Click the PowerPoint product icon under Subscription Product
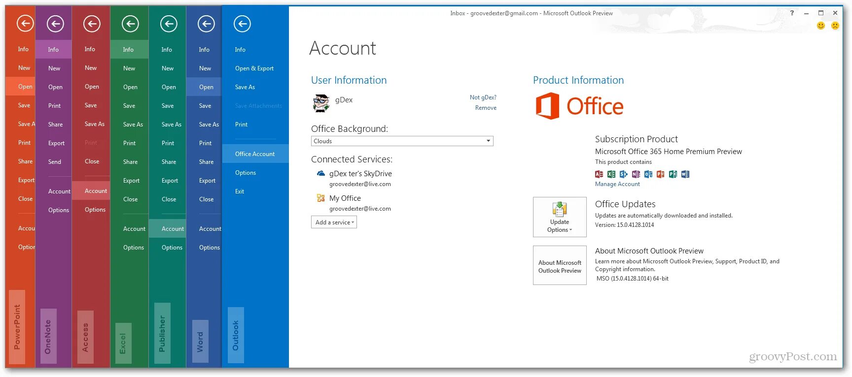The height and width of the screenshot is (377, 852). (x=661, y=174)
